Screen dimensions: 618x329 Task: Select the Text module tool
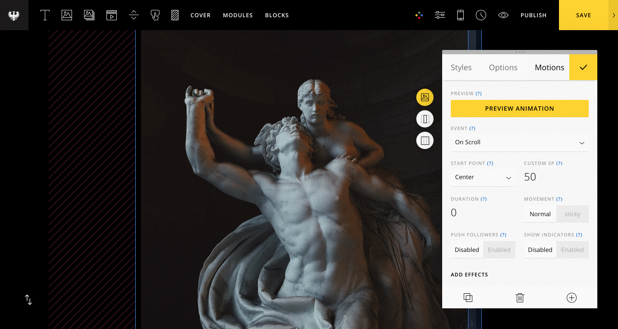point(45,15)
